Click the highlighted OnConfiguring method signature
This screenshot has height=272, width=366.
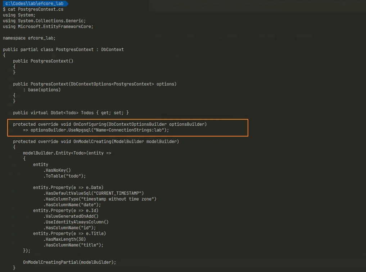[x=110, y=124]
